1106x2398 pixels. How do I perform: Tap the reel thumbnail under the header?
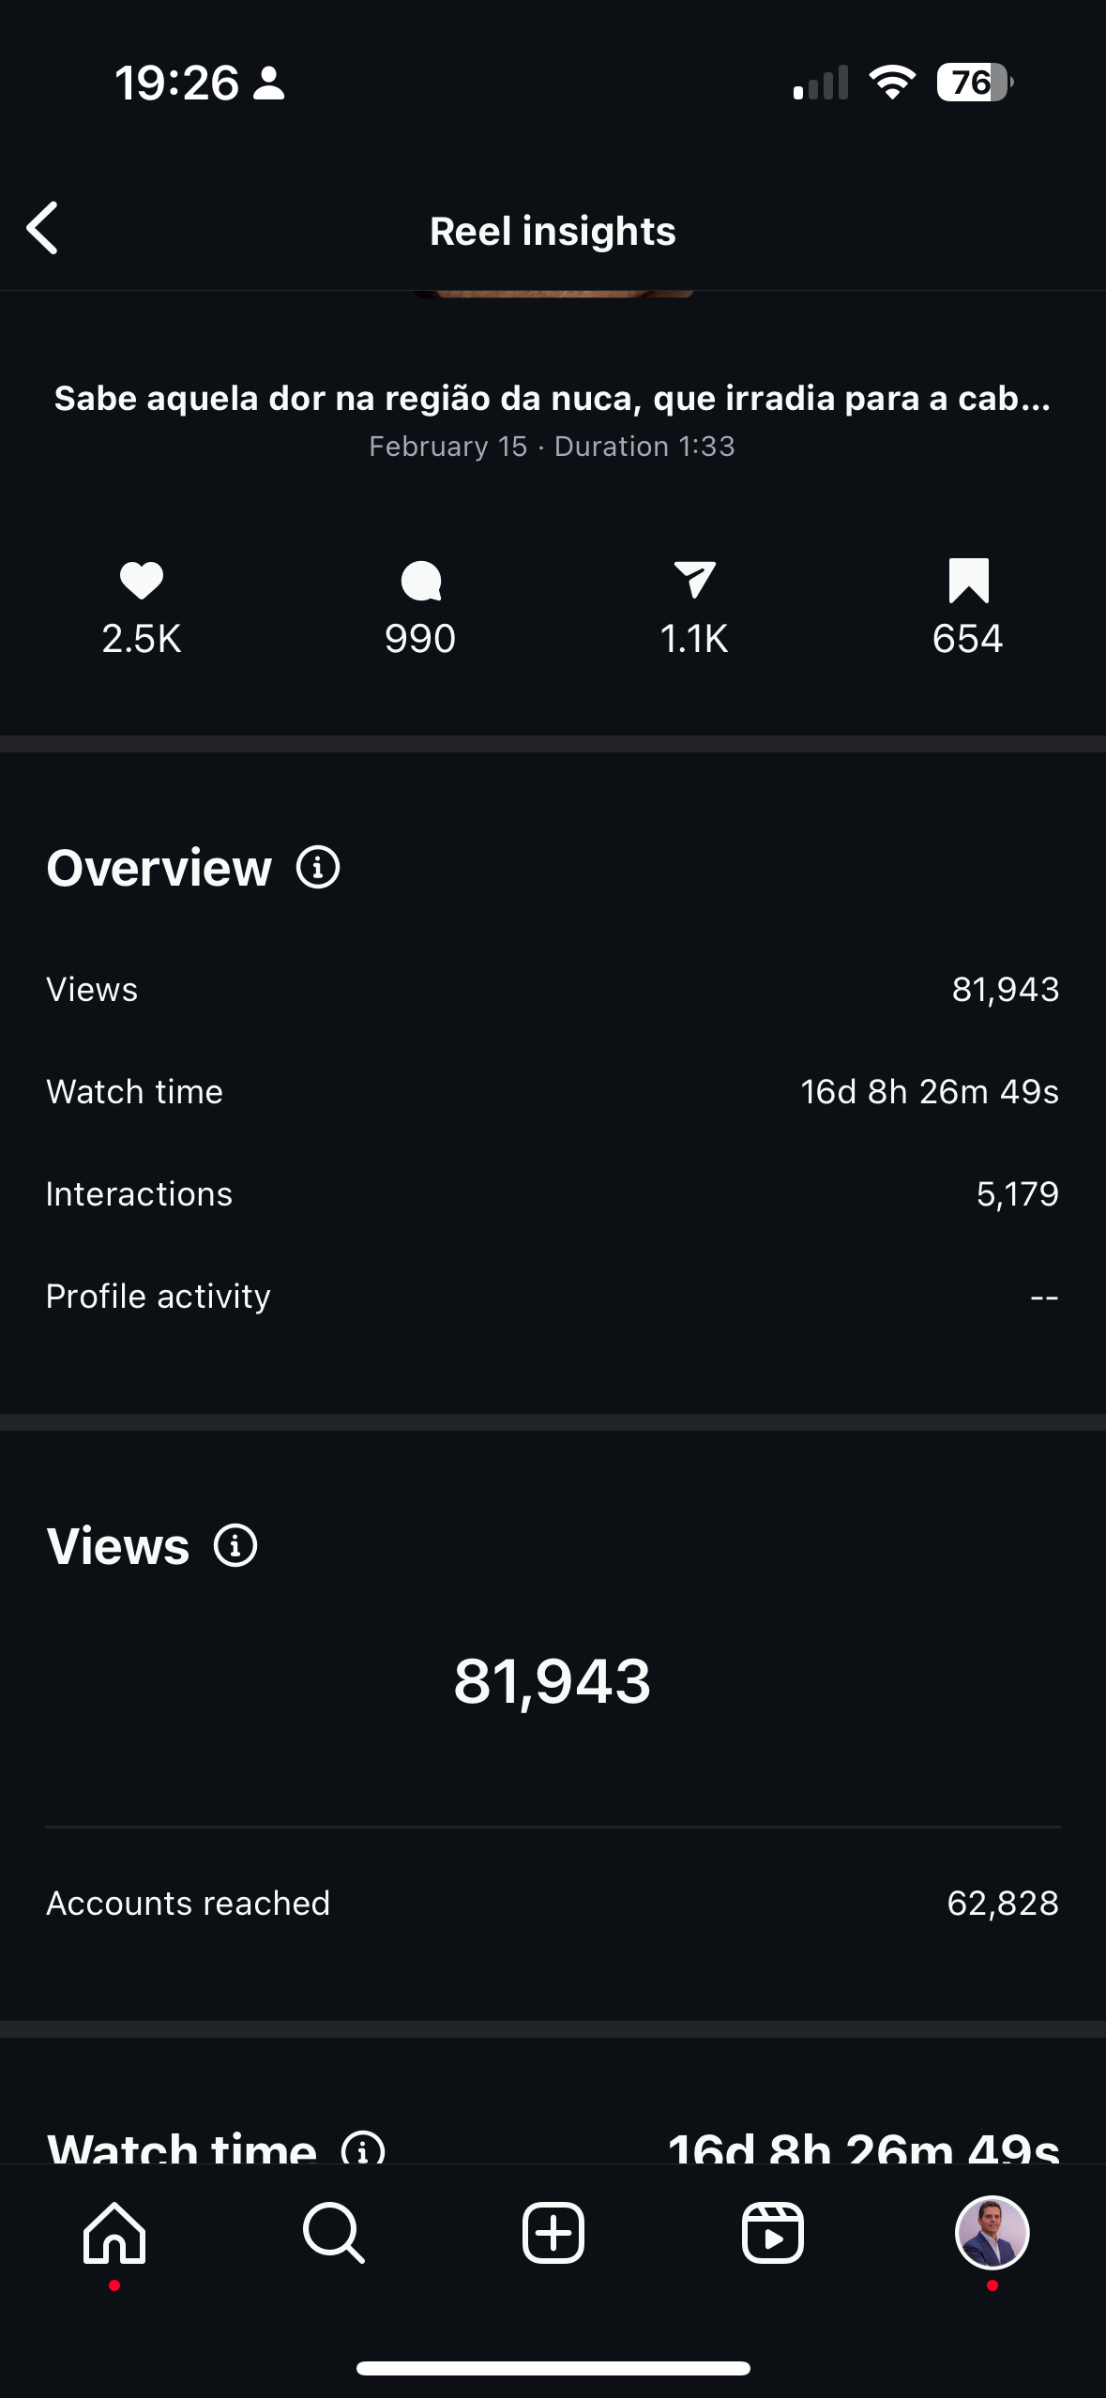coord(553,294)
